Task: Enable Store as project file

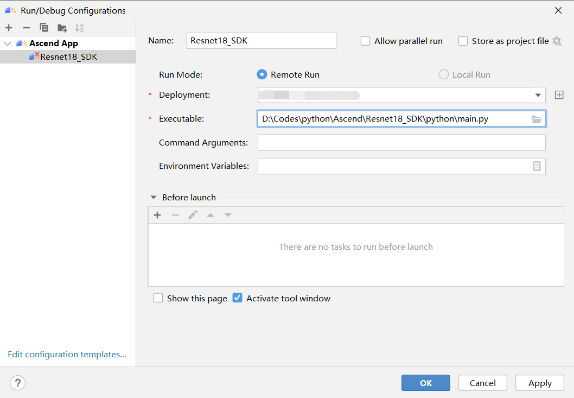Action: pyautogui.click(x=463, y=41)
